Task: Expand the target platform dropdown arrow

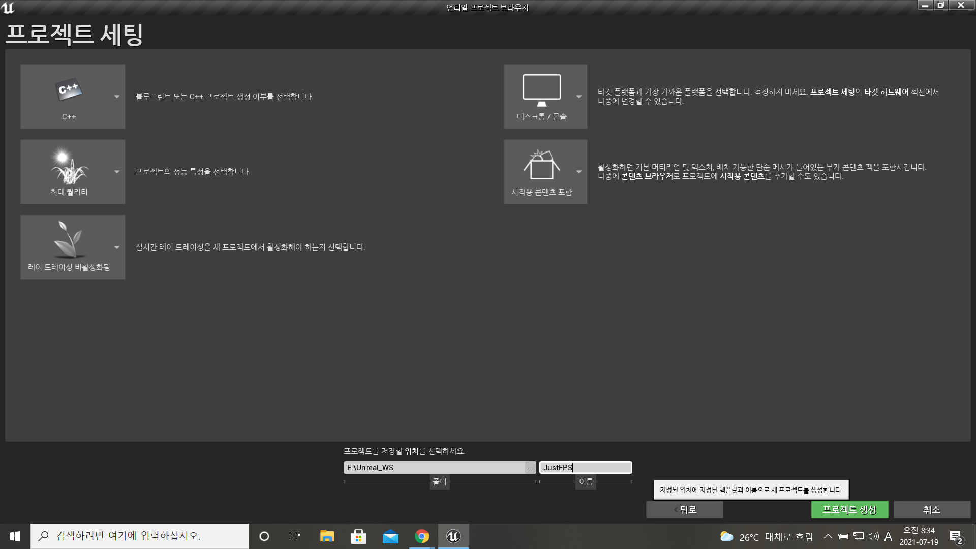Action: (x=579, y=97)
